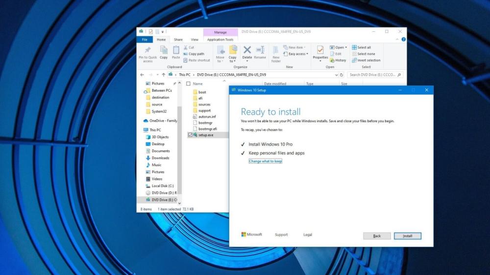490x275 pixels.
Task: Click Select all in the ribbon
Action: (x=361, y=47)
